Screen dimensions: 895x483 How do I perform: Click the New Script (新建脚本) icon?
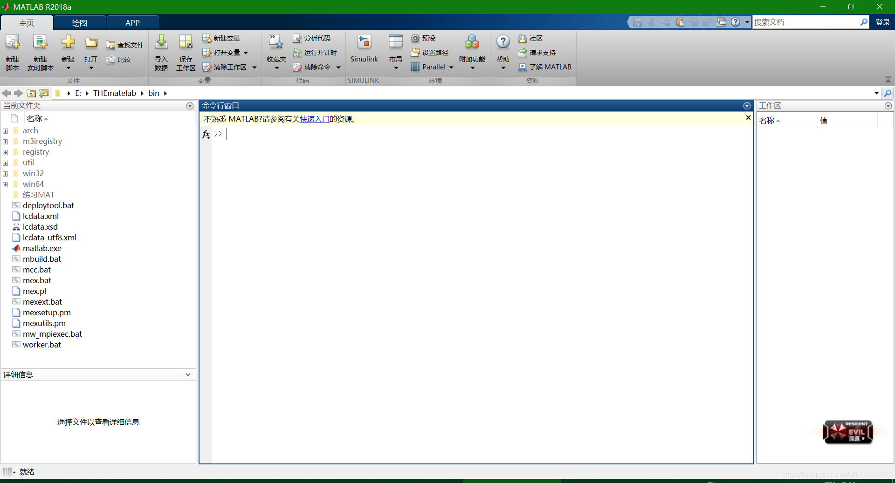tap(13, 42)
